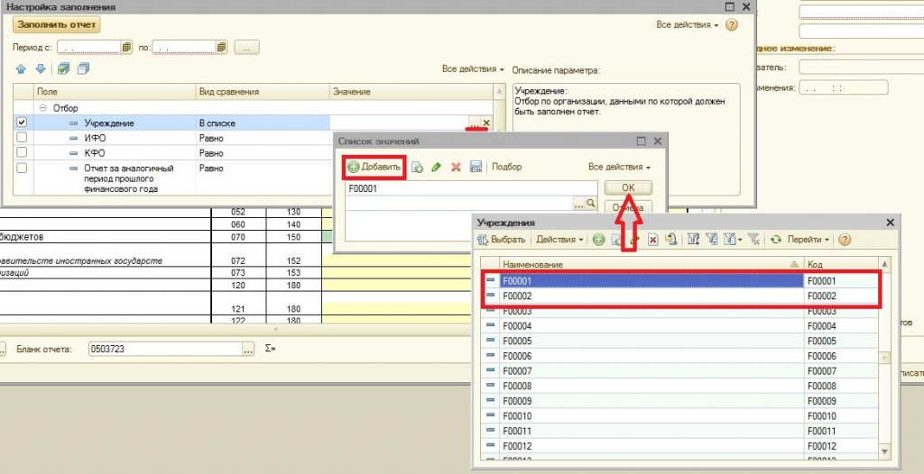Screen dimensions: 924x474
Task: Uncheck the Учреждение filter checkbox
Action: [22, 123]
